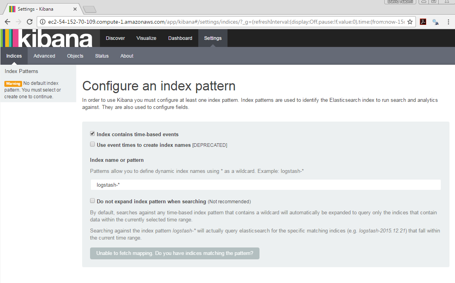The height and width of the screenshot is (283, 455).
Task: Select the Settings - Kibana browser tab
Action: [42, 9]
